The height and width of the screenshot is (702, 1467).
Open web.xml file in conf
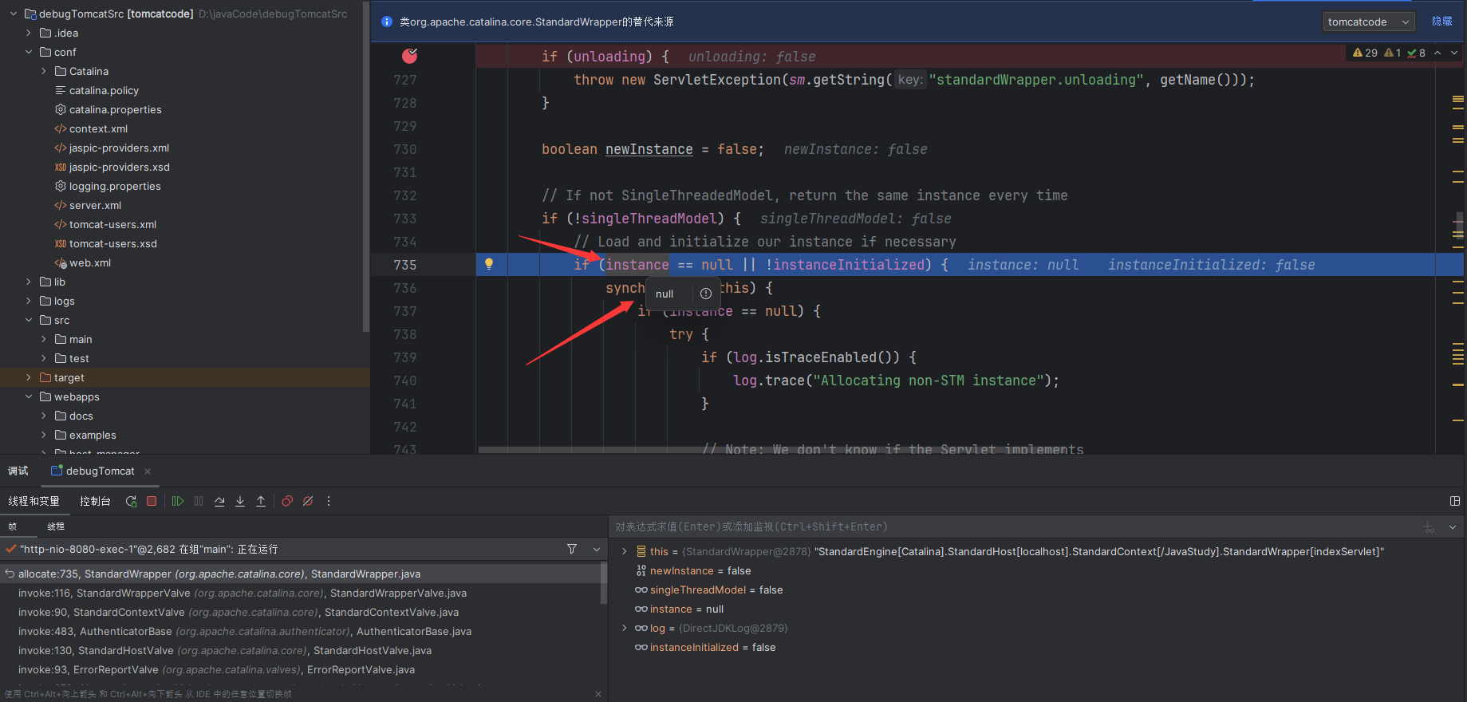tap(89, 262)
